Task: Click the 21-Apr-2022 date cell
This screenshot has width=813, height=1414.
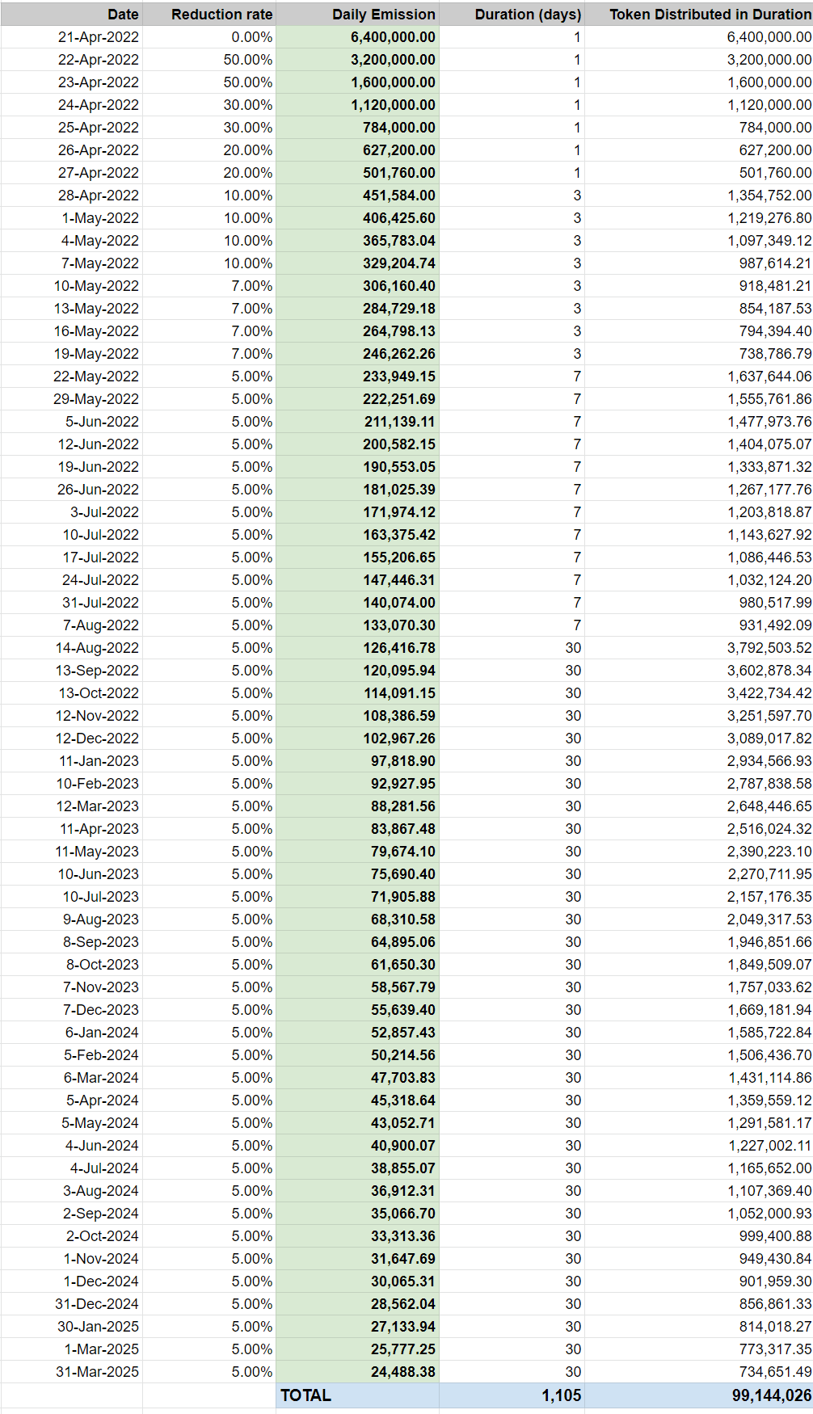Action: [72, 37]
